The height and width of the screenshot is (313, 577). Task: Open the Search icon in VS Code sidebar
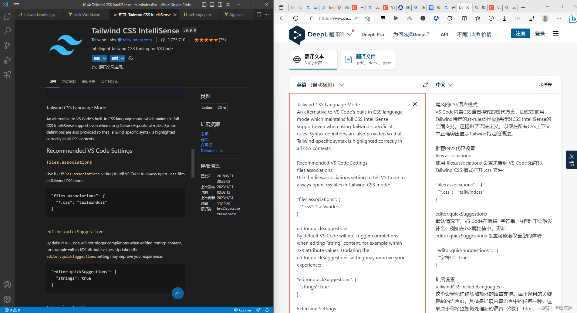(x=7, y=31)
